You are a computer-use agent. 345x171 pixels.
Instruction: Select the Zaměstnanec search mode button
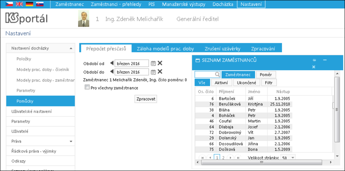pos(238,75)
